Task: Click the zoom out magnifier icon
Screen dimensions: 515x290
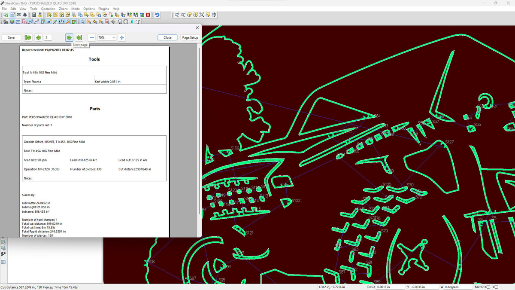Action: tap(183, 15)
